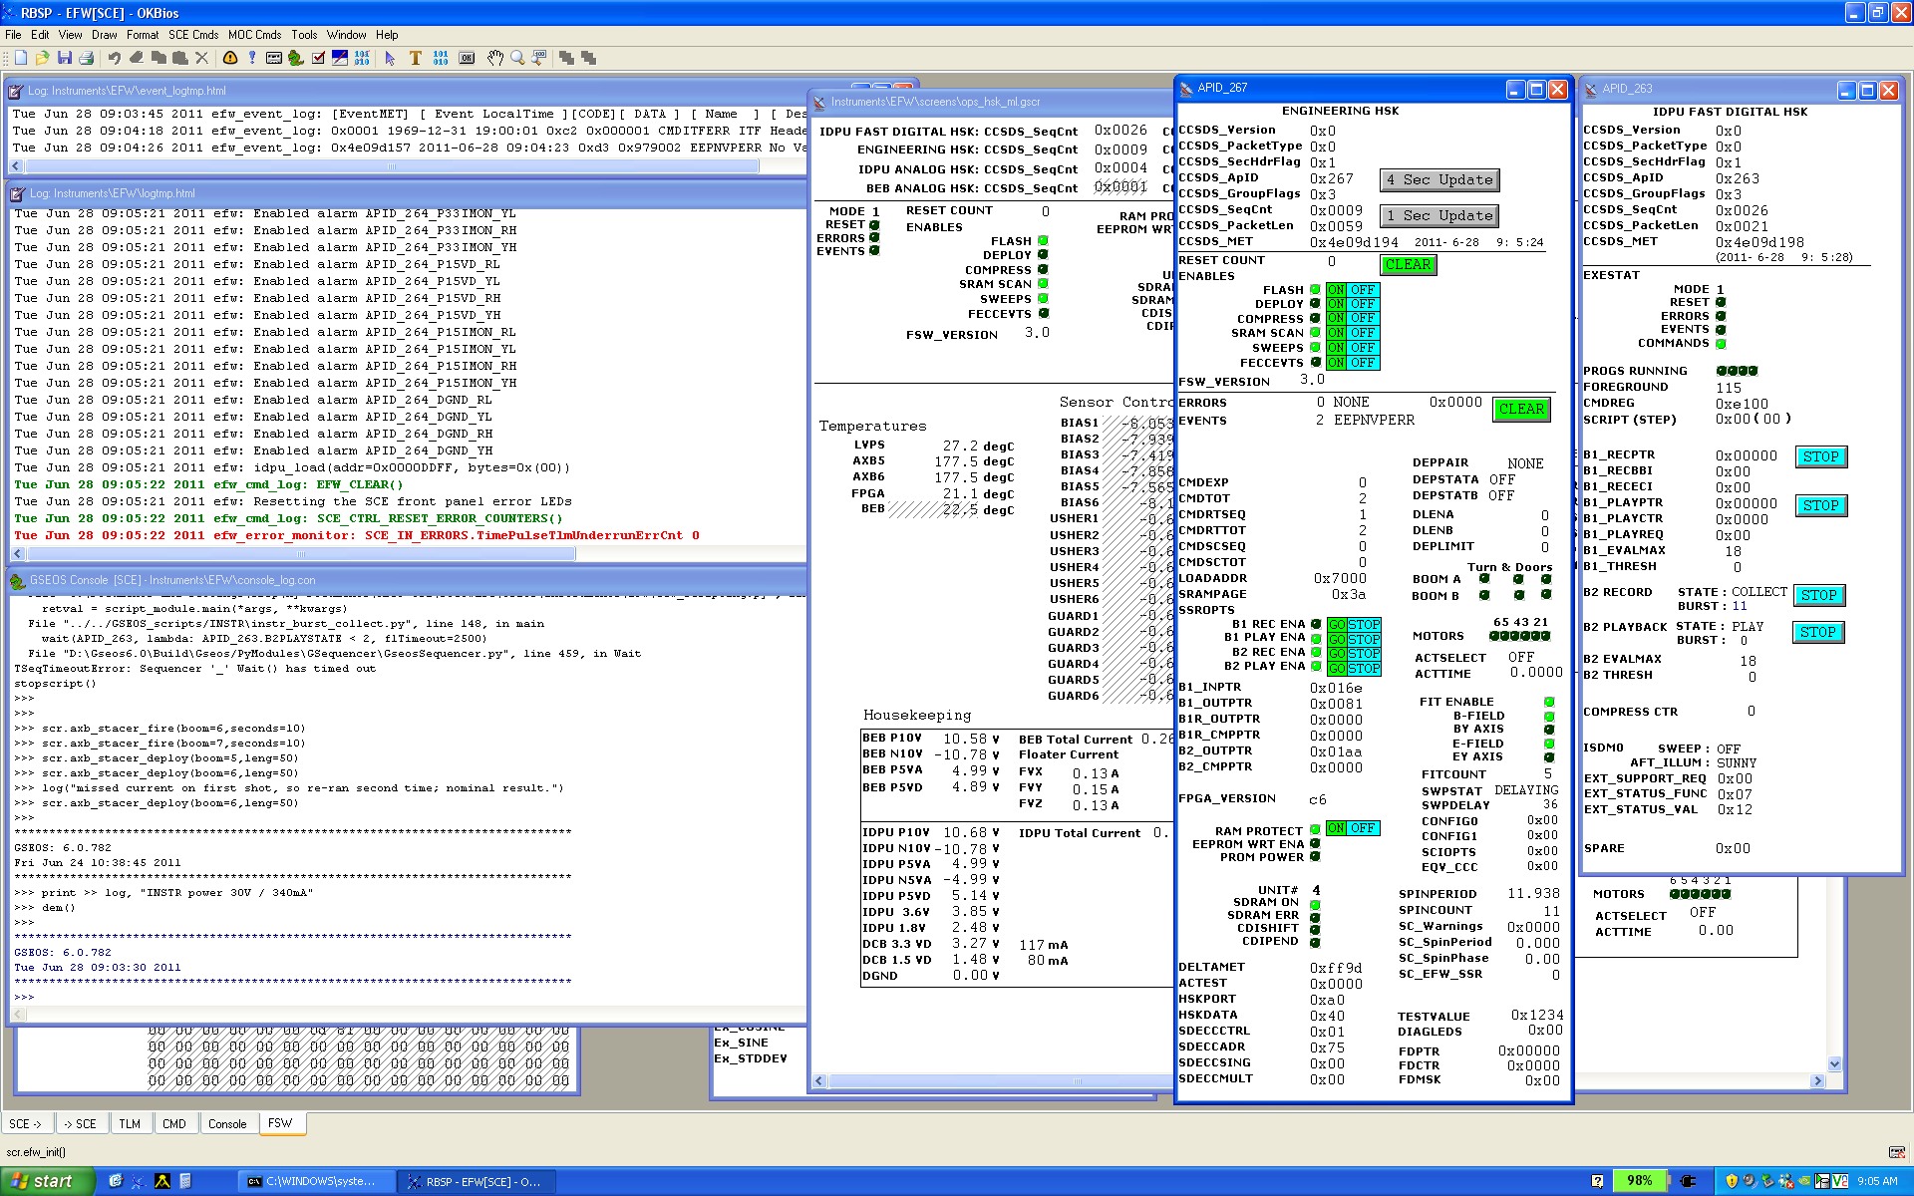
Task: Click the blue graph plot icon
Action: 340,58
